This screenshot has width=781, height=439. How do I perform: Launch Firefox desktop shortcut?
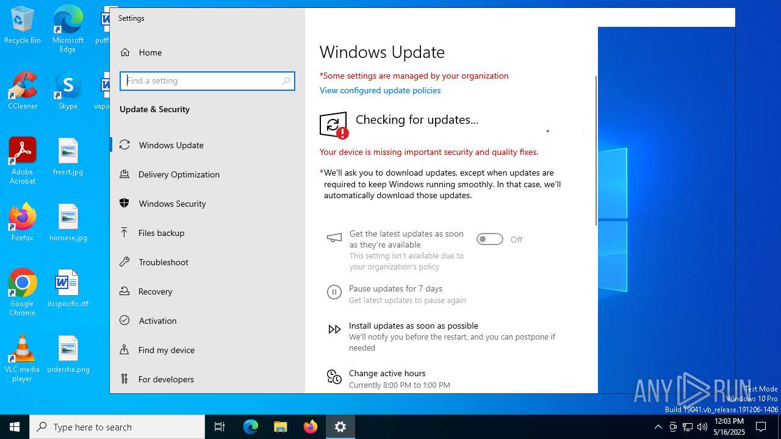[23, 223]
